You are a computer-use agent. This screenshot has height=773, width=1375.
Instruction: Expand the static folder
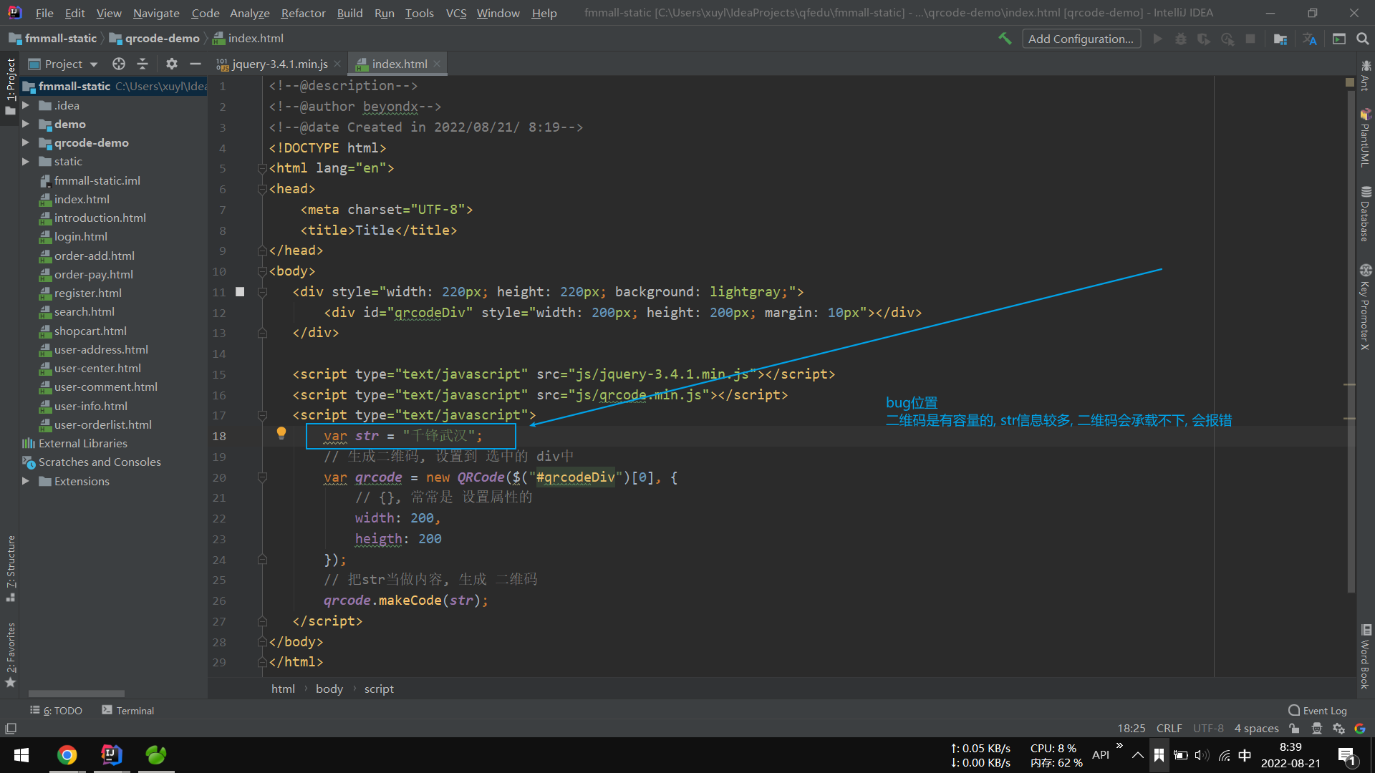26,161
